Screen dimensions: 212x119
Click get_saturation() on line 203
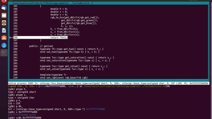pyautogui.click(x=77, y=58)
